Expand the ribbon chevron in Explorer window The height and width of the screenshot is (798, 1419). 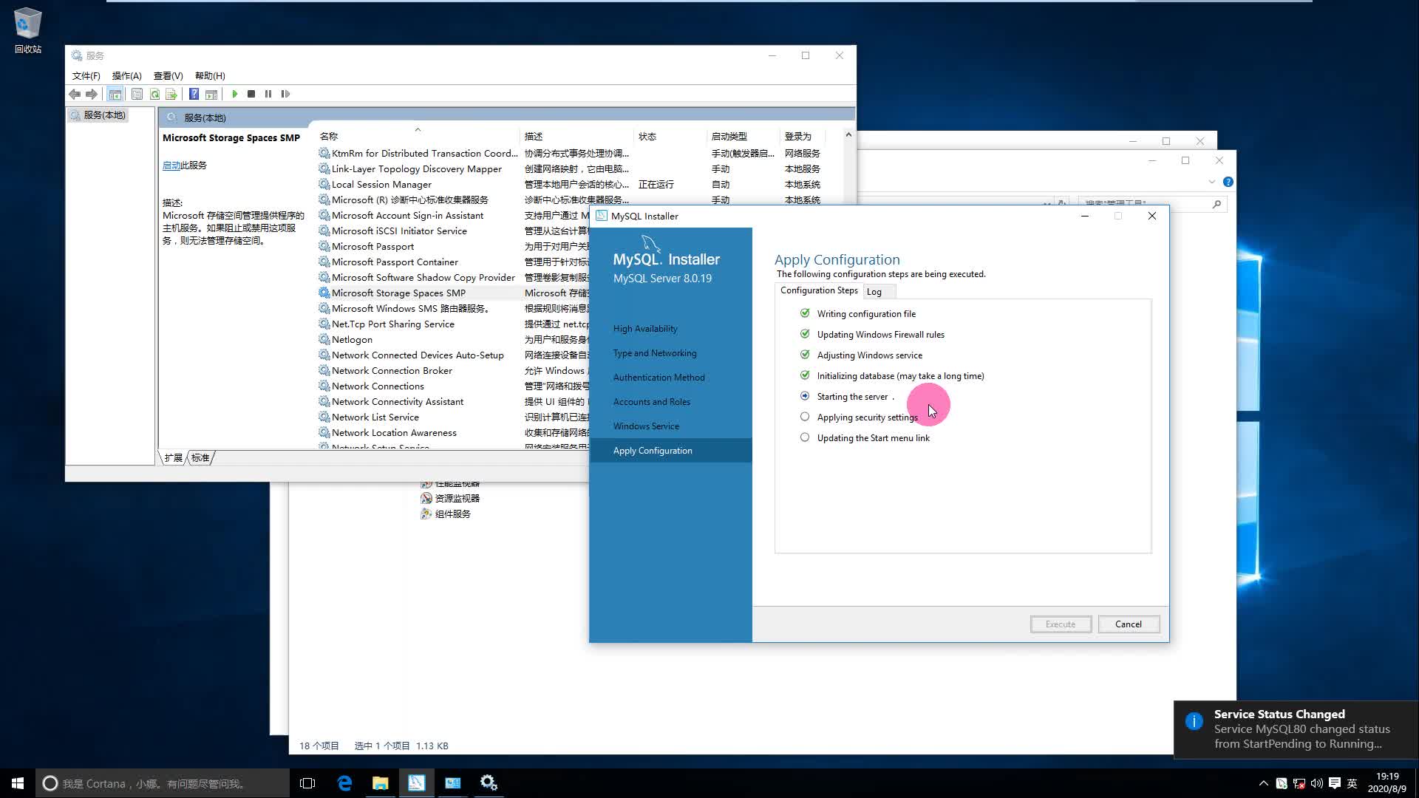coord(1211,182)
